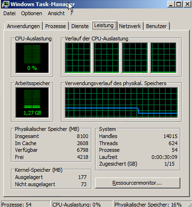Switch to the Anwendungen tab
Image resolution: width=192 pixels, height=207 pixels.
tap(23, 26)
